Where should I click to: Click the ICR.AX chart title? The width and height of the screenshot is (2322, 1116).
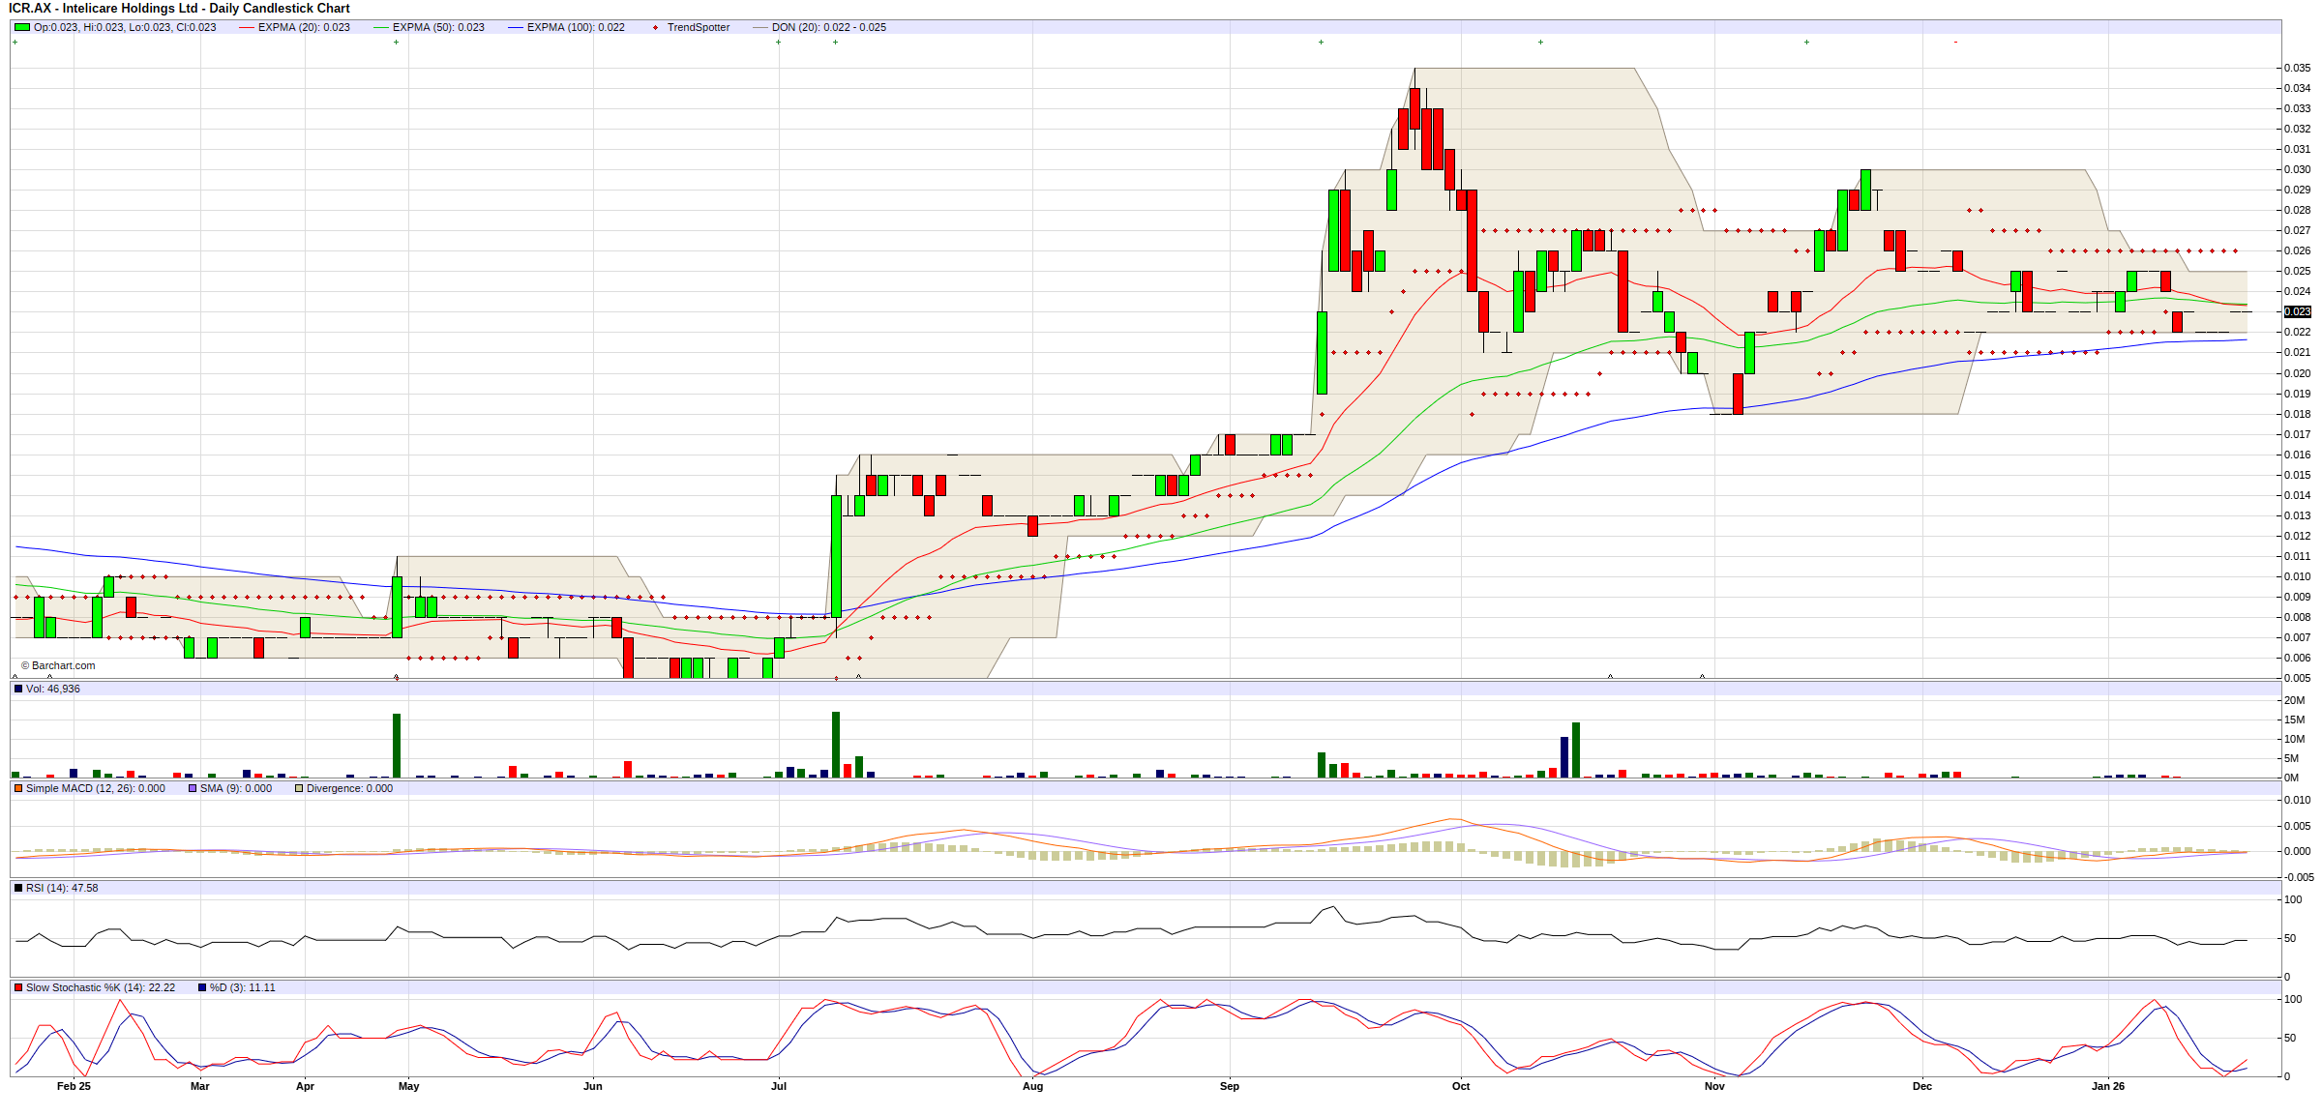coord(180,8)
